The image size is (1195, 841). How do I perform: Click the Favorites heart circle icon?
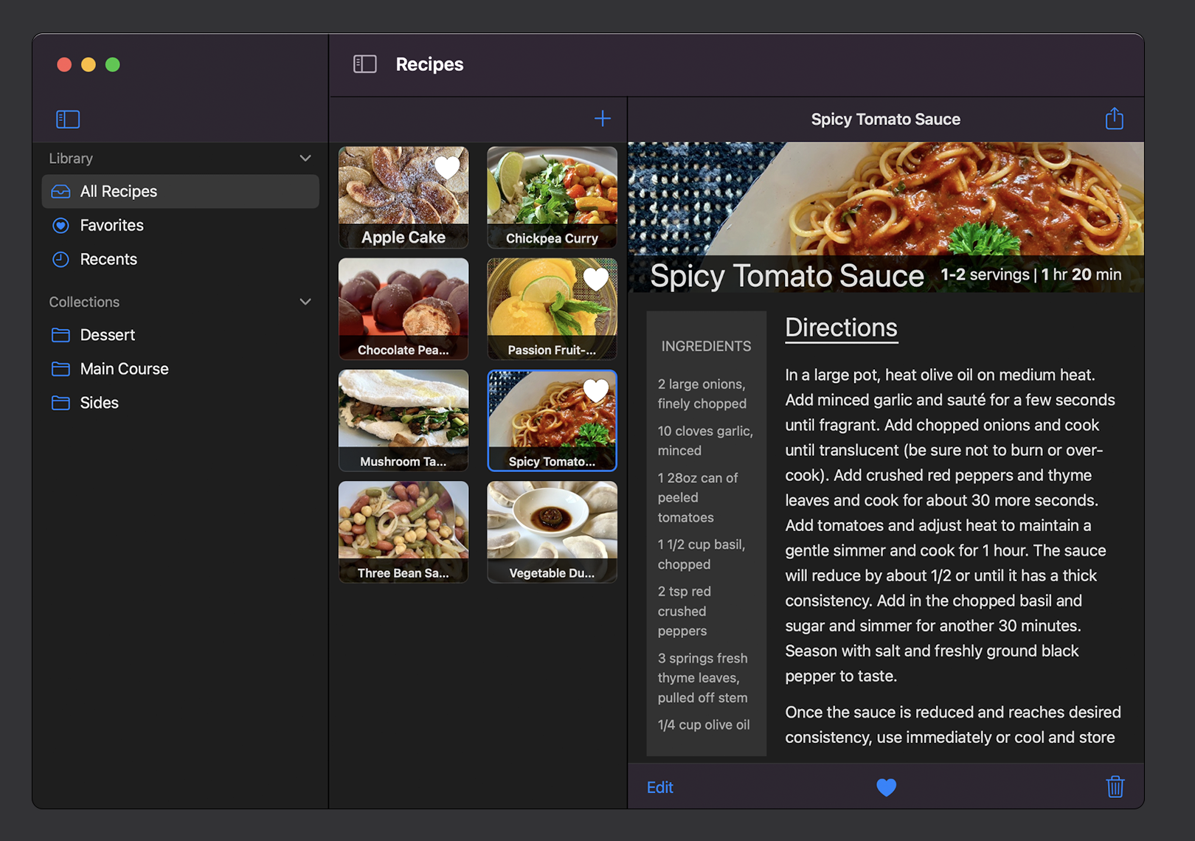coord(61,225)
